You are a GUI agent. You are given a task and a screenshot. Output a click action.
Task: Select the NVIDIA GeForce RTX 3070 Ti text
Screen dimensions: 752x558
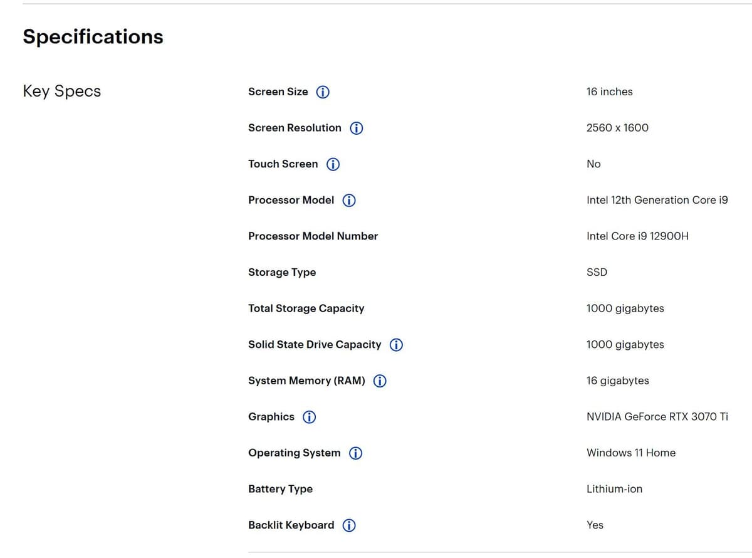click(x=657, y=417)
